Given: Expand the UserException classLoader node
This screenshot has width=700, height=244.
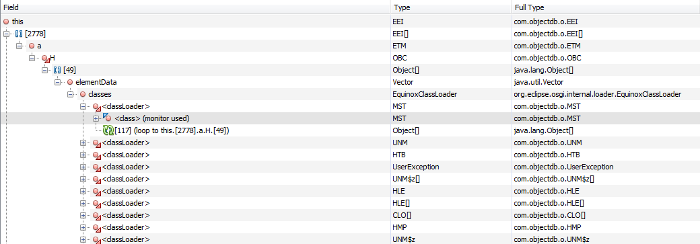Looking at the screenshot, I should point(83,167).
